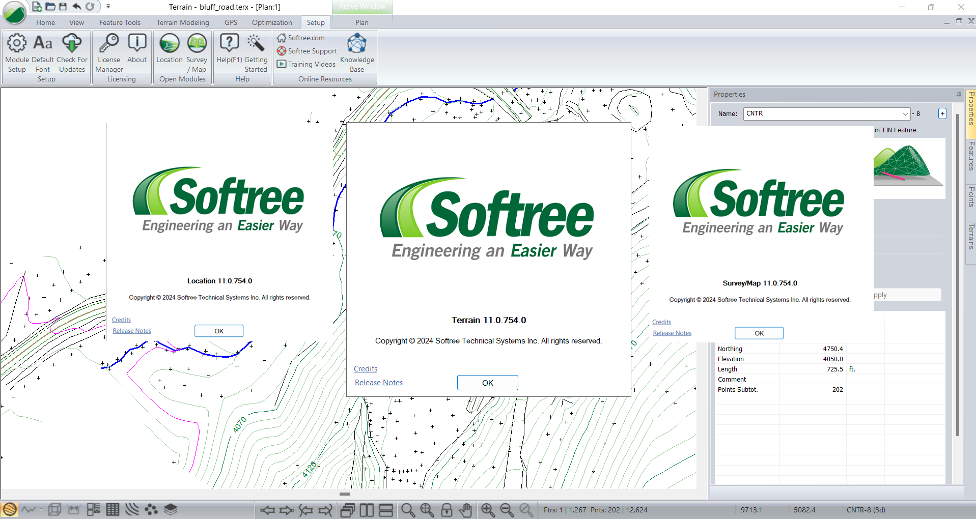Click the New document icon in quick access
Viewport: 976px width, 519px height.
[37, 7]
